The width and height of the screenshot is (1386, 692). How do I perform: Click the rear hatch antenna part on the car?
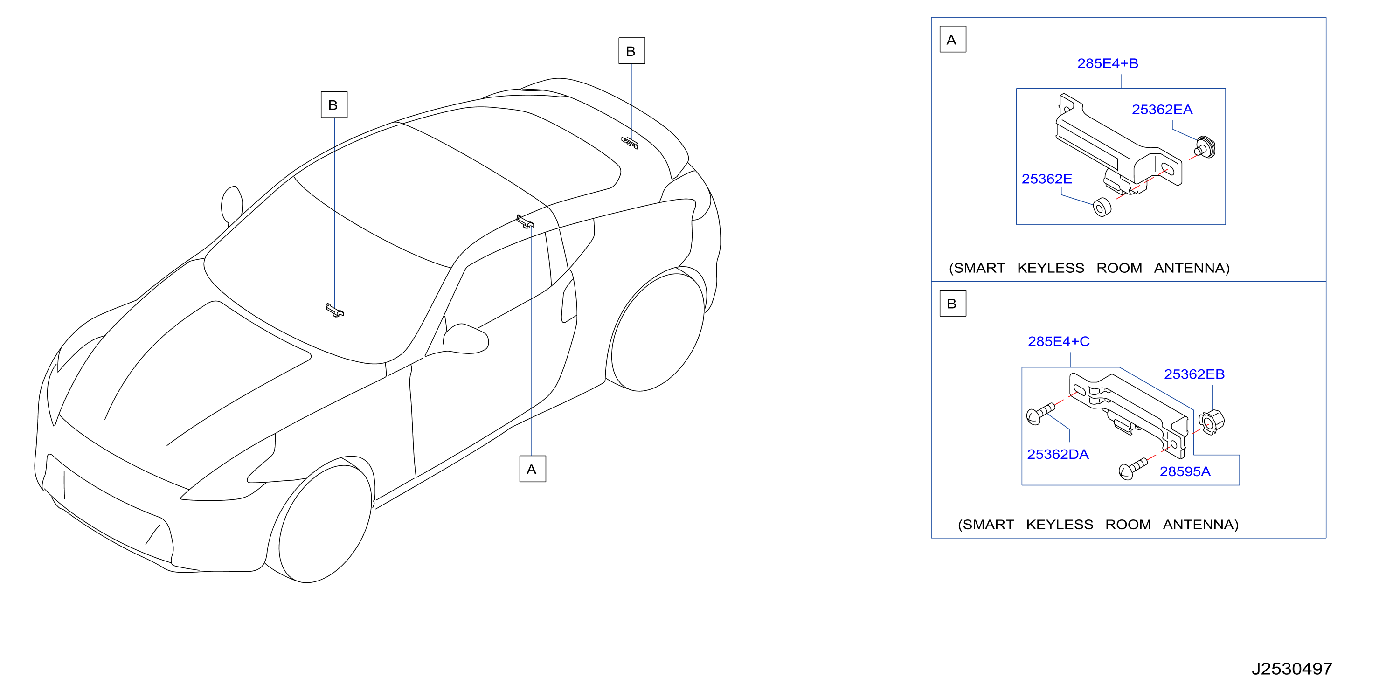[x=630, y=143]
